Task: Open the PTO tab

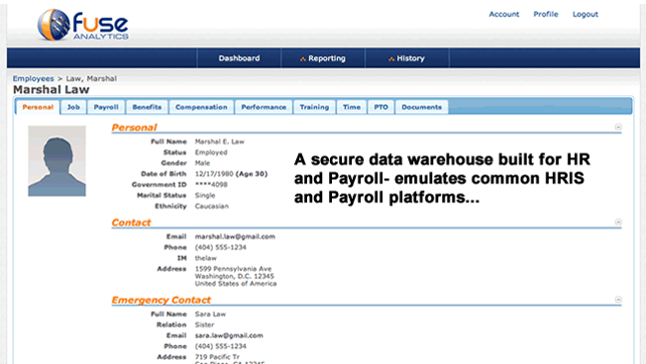Action: pyautogui.click(x=380, y=107)
